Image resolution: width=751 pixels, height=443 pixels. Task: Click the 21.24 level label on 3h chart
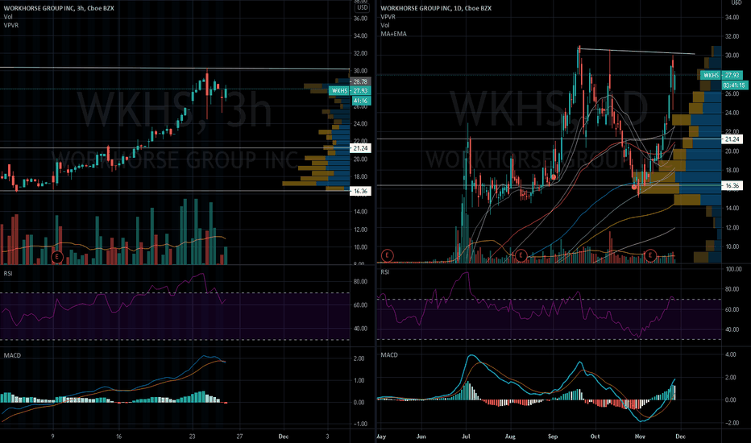tap(360, 148)
